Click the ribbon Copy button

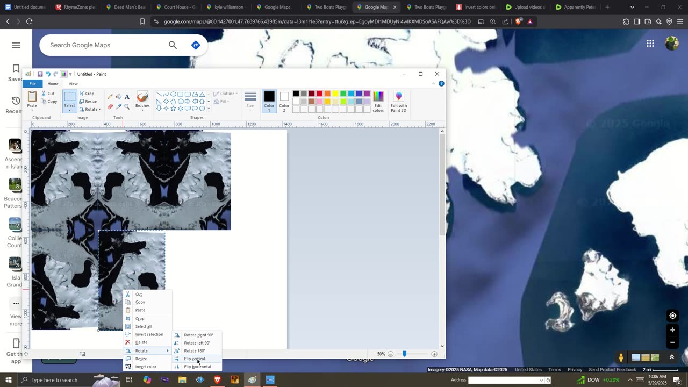(49, 102)
